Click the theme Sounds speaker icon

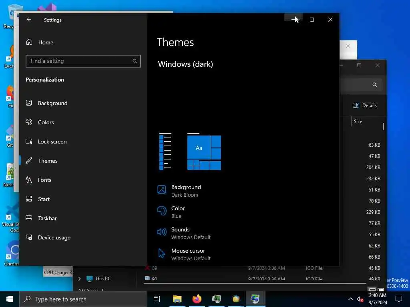(162, 232)
